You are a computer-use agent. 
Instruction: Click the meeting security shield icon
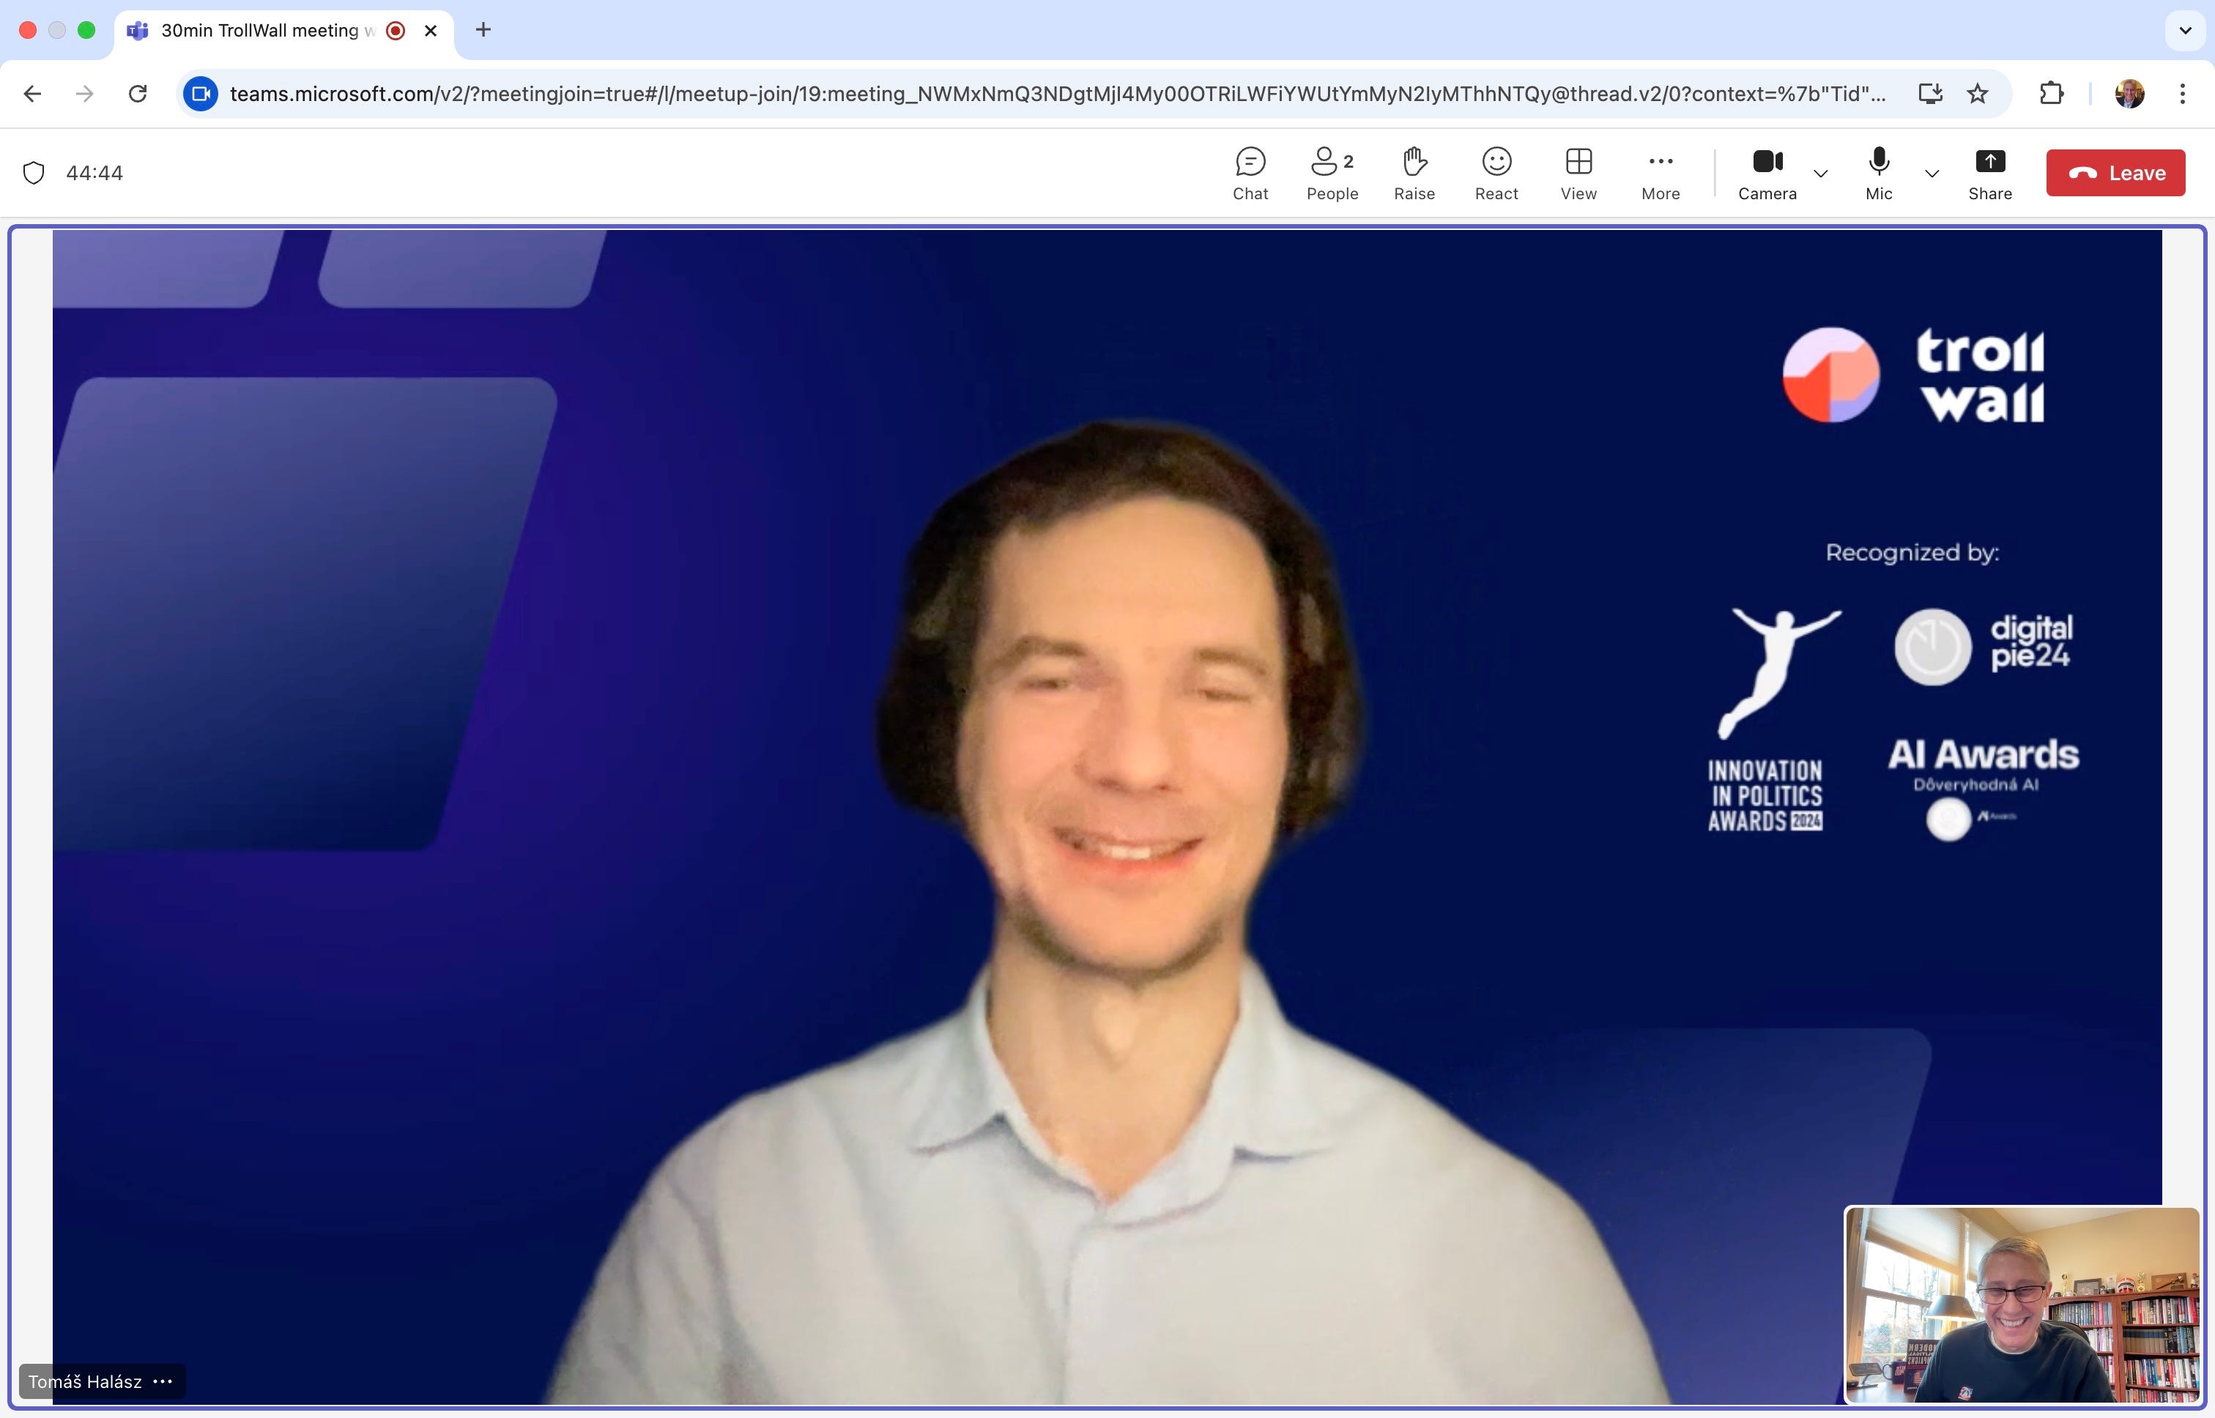[x=34, y=173]
